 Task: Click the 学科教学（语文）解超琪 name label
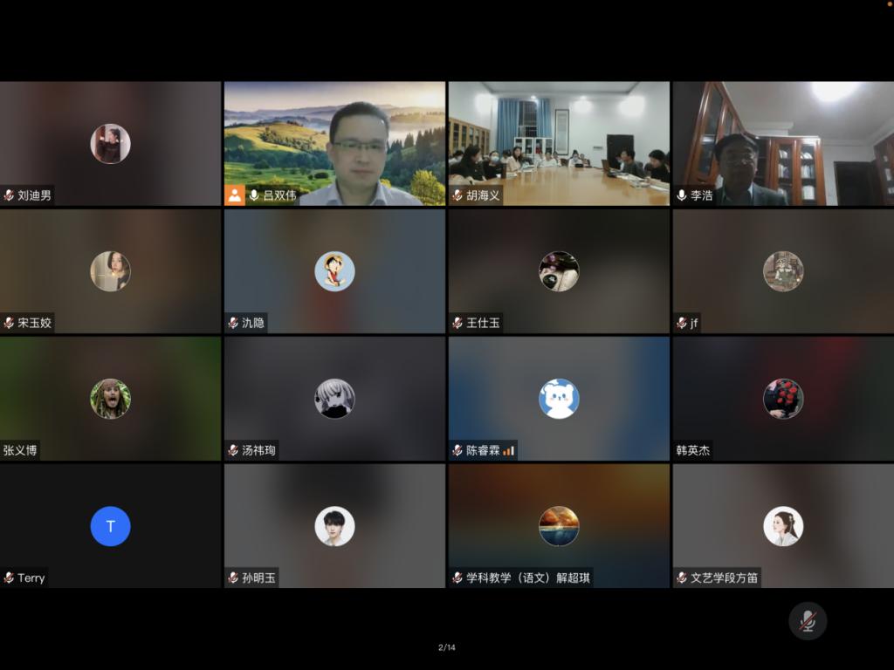coord(527,578)
